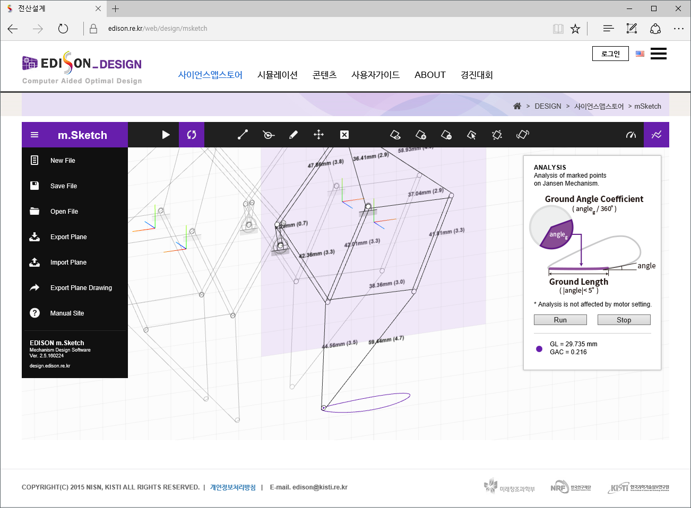This screenshot has height=508, width=691.
Task: Open the 개인정보처리방침 footer link
Action: pyautogui.click(x=233, y=487)
